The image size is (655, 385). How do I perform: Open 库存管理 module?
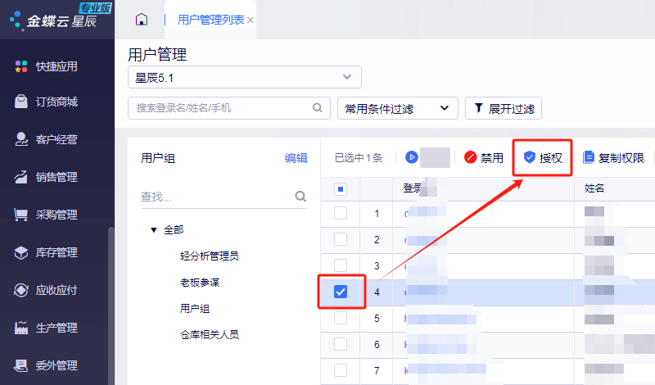tap(56, 252)
